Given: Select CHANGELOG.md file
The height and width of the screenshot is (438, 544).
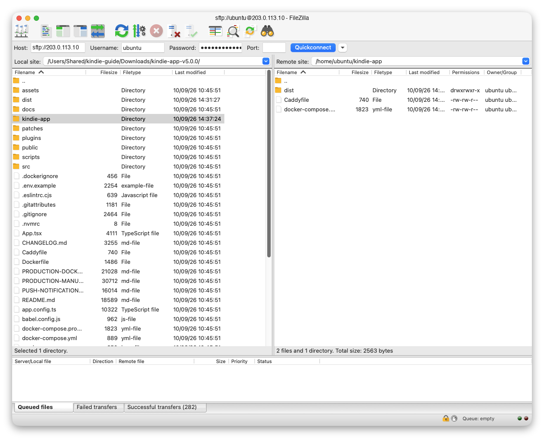Looking at the screenshot, I should pyautogui.click(x=118, y=243).
